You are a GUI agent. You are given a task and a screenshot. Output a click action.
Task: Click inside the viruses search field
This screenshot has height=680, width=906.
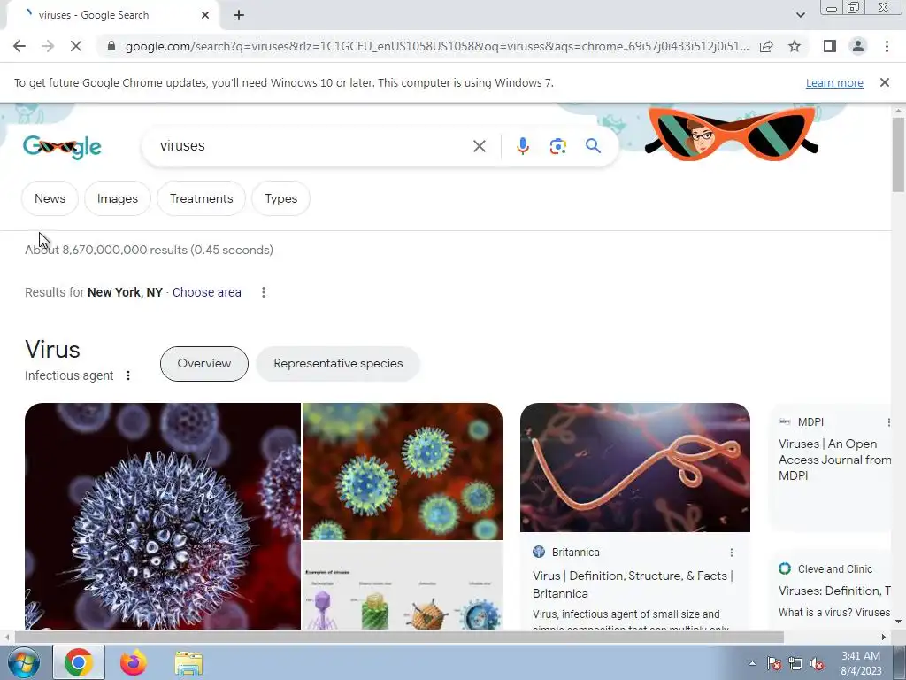pyautogui.click(x=312, y=146)
